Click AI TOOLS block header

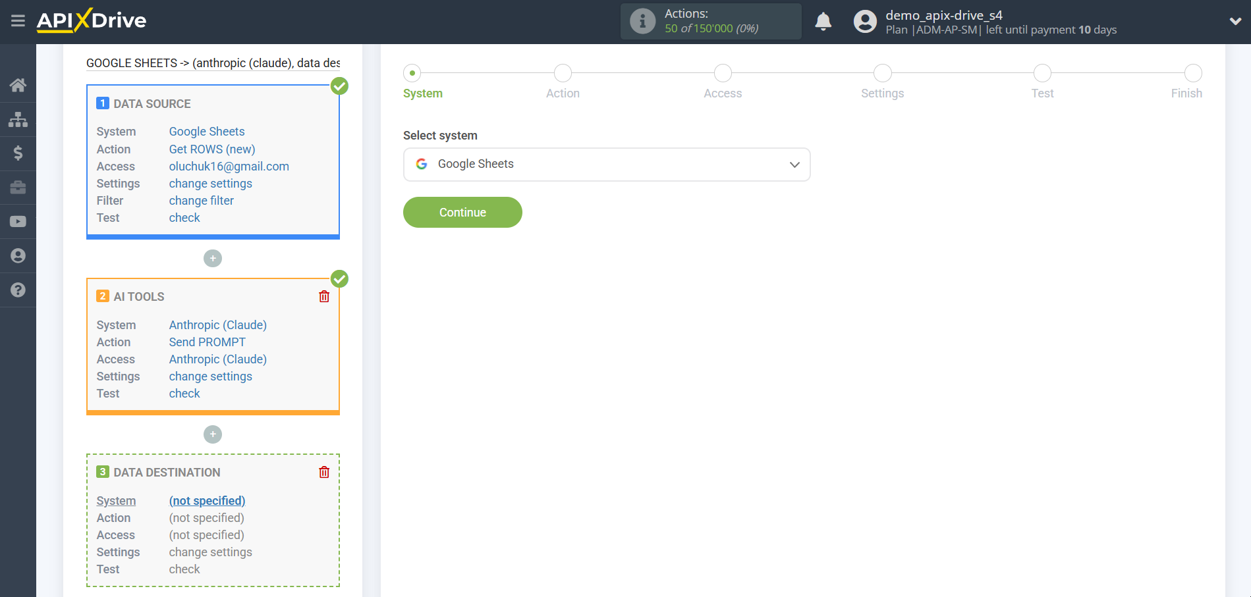point(139,297)
